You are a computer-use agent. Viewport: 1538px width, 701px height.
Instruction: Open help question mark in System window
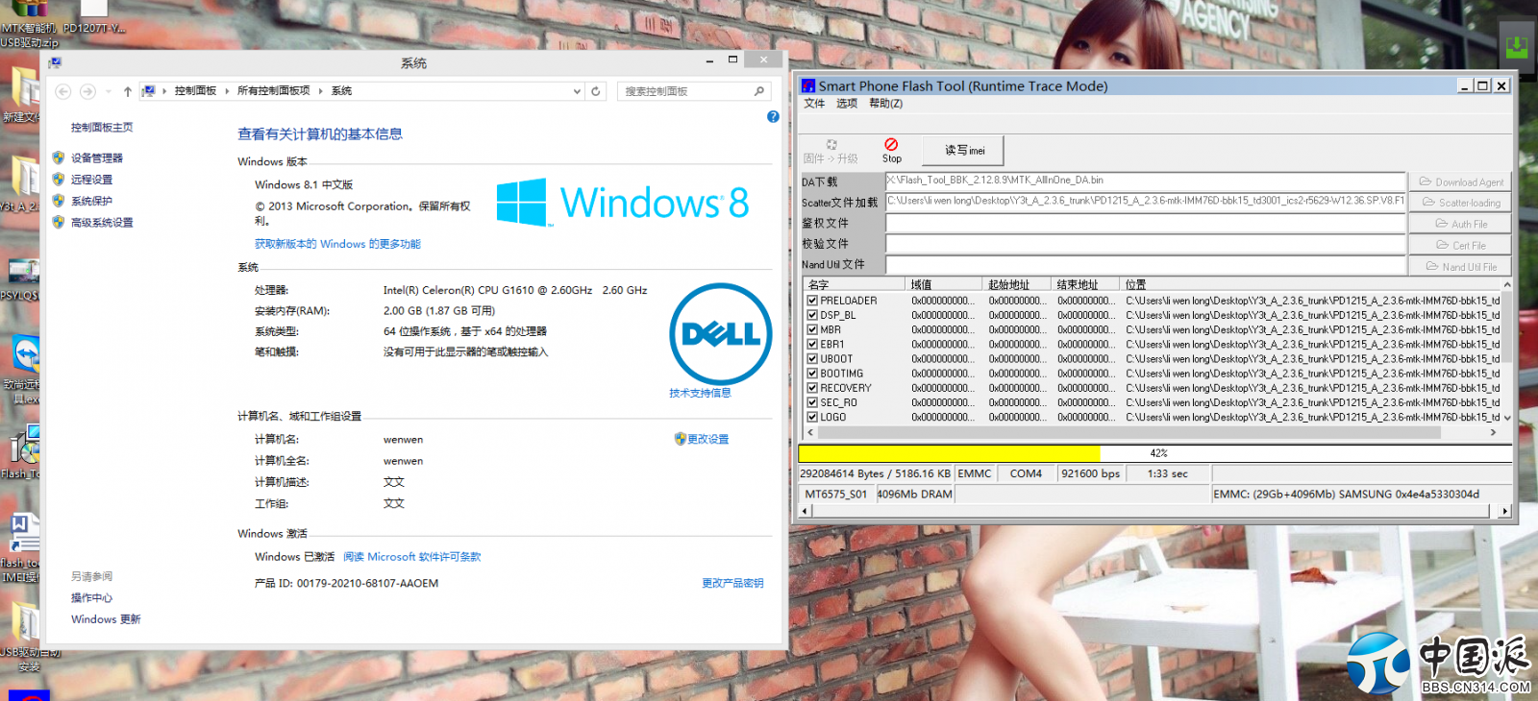pos(773,116)
